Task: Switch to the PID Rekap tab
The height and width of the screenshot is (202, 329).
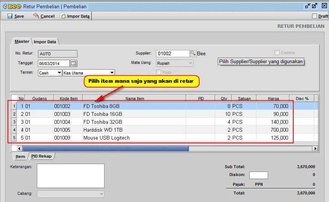Action: pyautogui.click(x=41, y=156)
